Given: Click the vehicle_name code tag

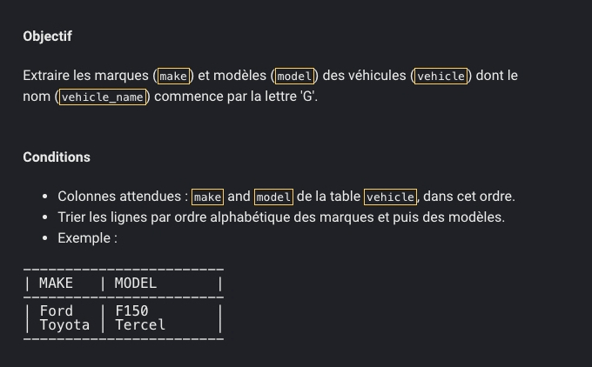Looking at the screenshot, I should pos(103,97).
